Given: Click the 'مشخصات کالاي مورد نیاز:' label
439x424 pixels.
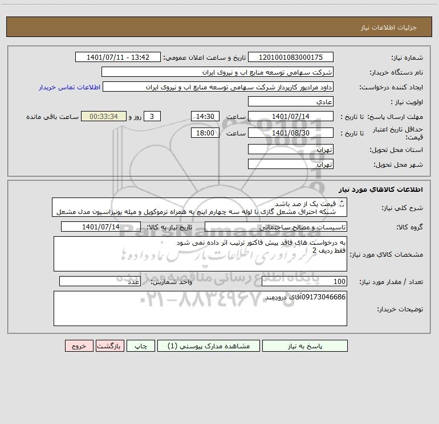Looking at the screenshot, I should [x=388, y=254].
